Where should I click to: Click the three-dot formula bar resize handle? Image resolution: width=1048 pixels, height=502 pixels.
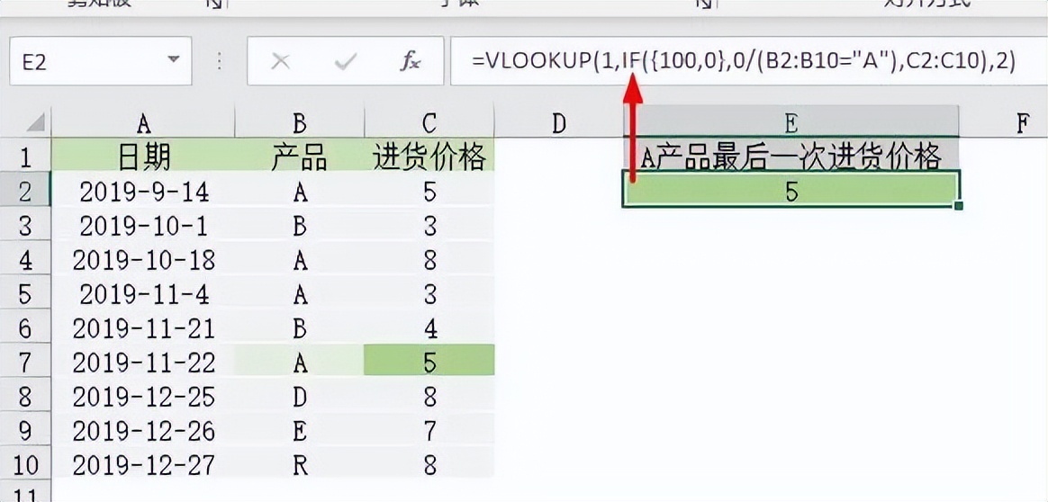point(220,61)
